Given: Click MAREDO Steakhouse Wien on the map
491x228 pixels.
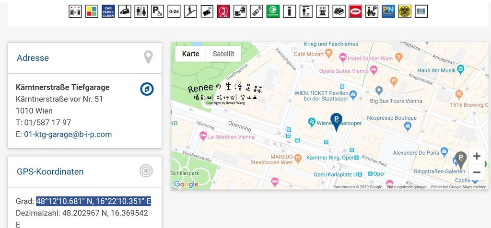Looking at the screenshot, I should pos(276,159).
